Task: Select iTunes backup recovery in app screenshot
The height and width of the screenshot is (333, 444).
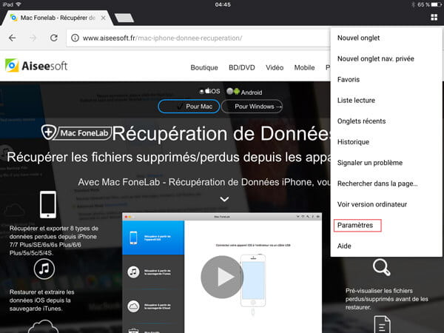Action: tap(153, 272)
